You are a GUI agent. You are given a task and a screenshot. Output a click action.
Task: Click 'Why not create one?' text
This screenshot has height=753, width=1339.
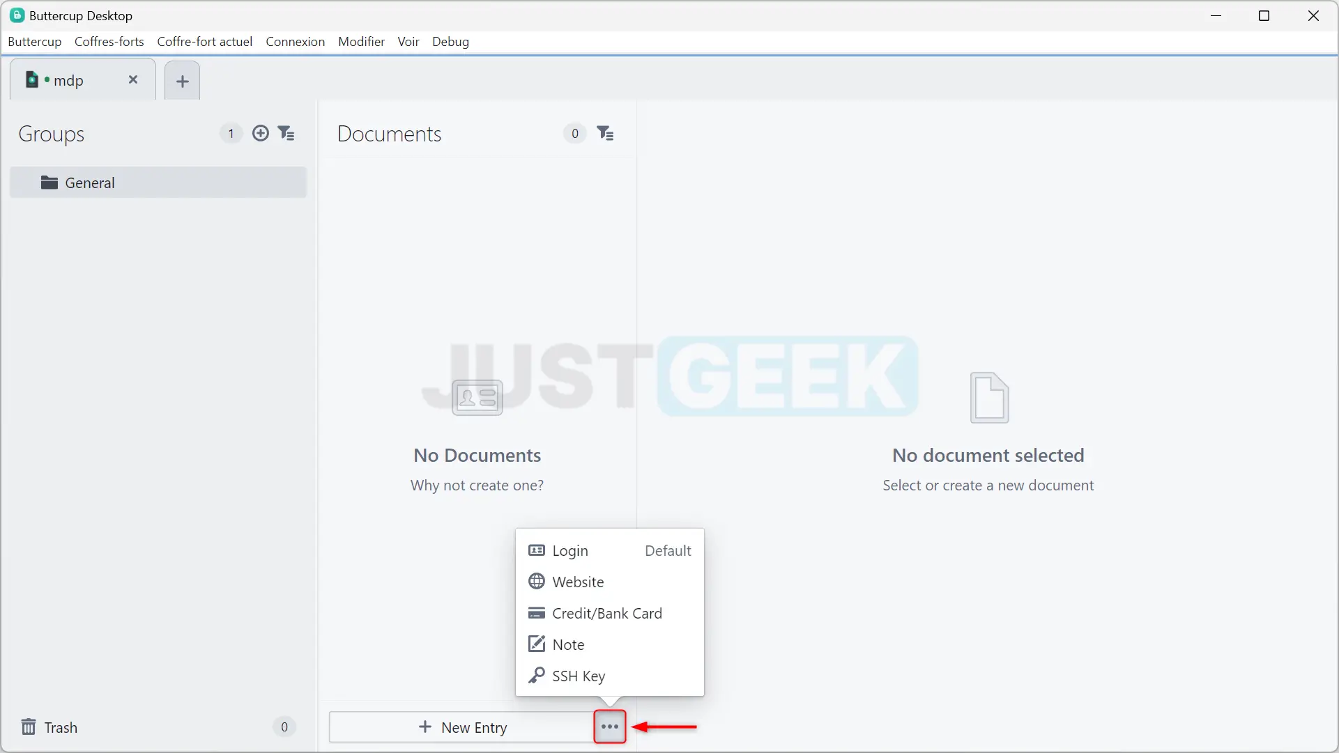477,485
